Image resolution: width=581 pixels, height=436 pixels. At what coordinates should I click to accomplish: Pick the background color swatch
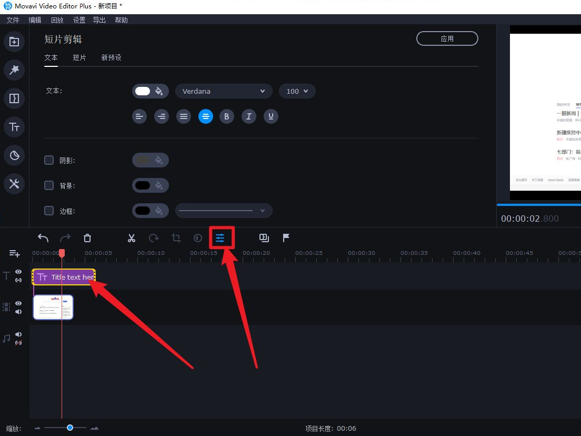pyautogui.click(x=143, y=185)
